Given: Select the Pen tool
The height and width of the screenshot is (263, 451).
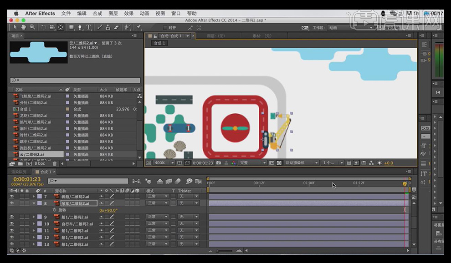Looking at the screenshot, I should [x=80, y=27].
